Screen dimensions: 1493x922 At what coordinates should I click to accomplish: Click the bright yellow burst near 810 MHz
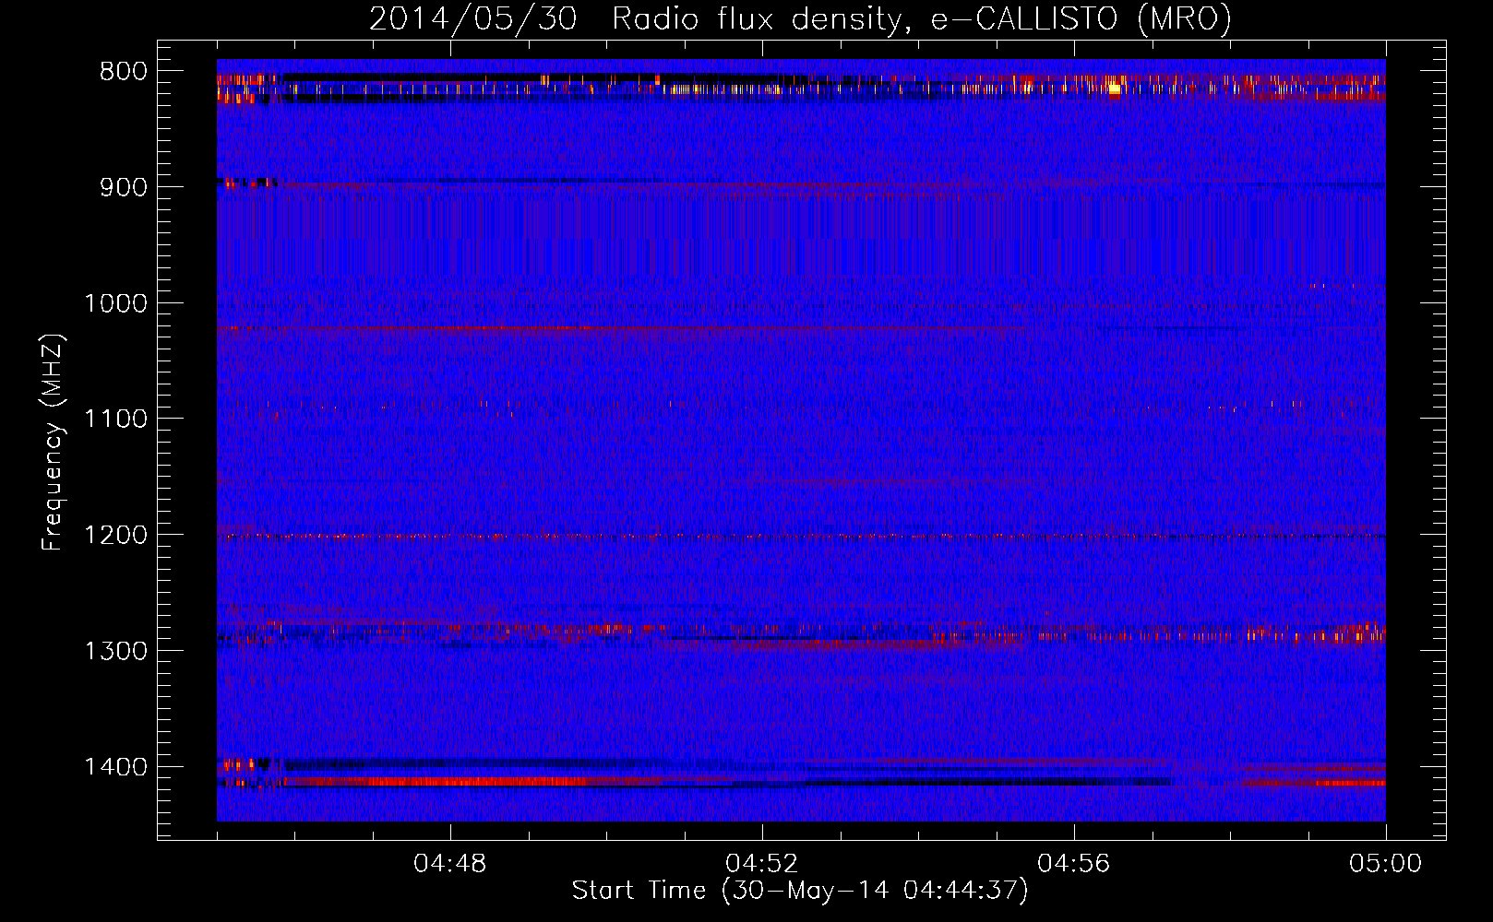[1115, 89]
